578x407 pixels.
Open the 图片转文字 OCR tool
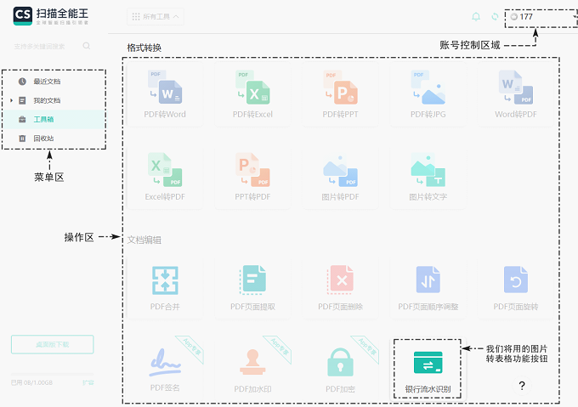(428, 178)
